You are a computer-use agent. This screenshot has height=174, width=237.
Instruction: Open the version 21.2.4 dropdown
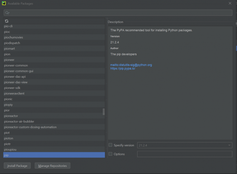tap(185, 145)
